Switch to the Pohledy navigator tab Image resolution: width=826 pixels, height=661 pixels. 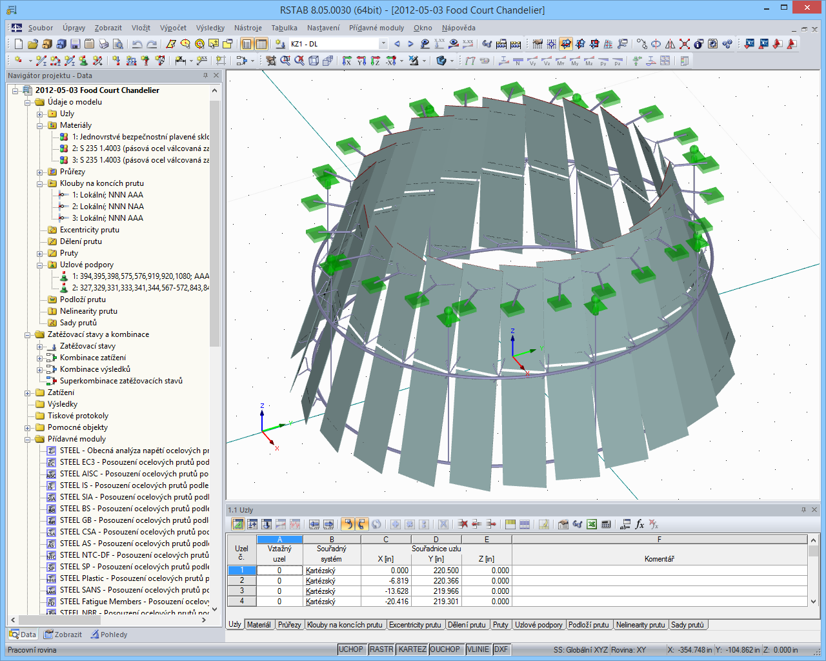[x=108, y=635]
